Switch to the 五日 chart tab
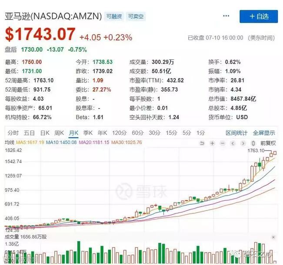Image resolution: width=283 pixels, height=265 pixels. tap(29, 133)
